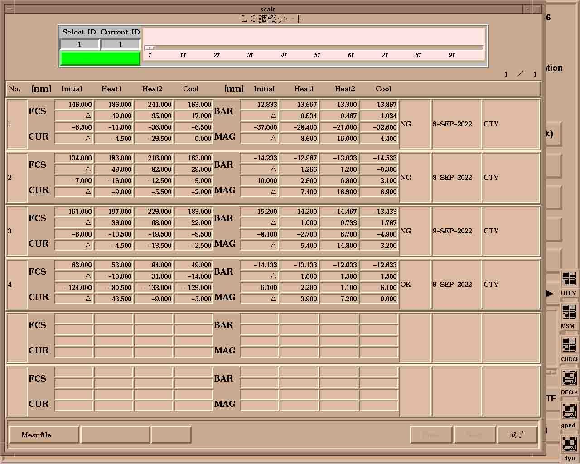Screen dimensions: 580x464
Task: Click the CUR Heat2 value -133.000
Action: [x=154, y=288]
